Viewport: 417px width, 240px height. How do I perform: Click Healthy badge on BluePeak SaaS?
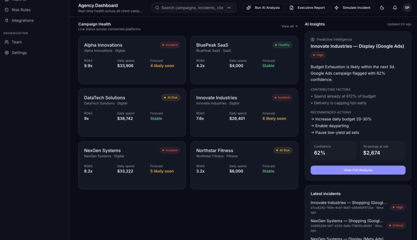tap(282, 45)
